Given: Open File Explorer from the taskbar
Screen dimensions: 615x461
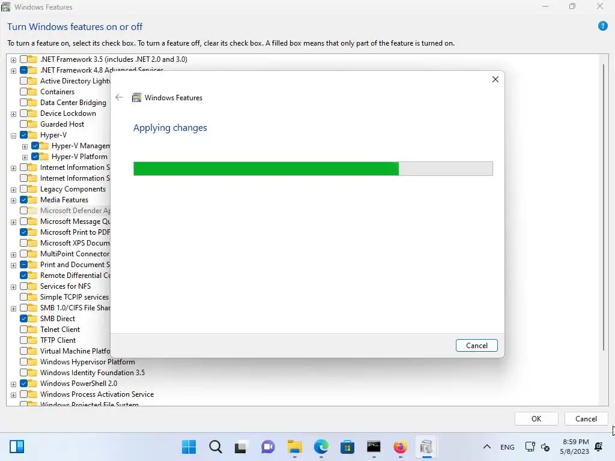Looking at the screenshot, I should (294, 447).
